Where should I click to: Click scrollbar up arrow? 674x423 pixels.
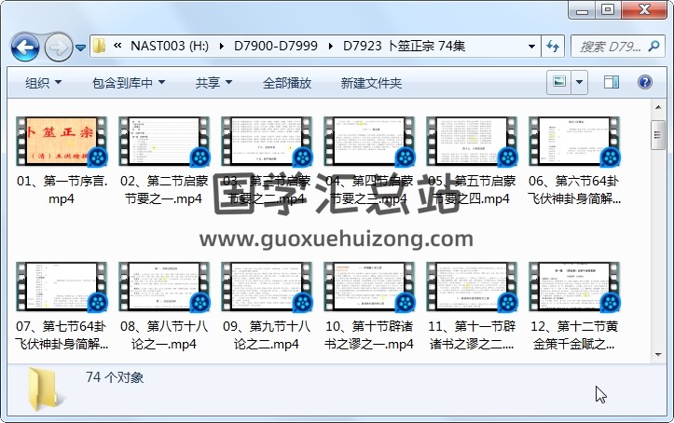[x=658, y=107]
